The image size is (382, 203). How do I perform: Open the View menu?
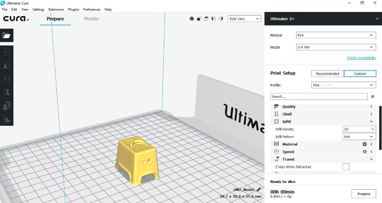pos(25,9)
